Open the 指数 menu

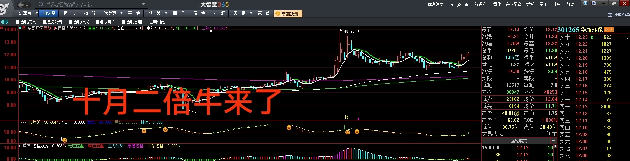(90, 13)
